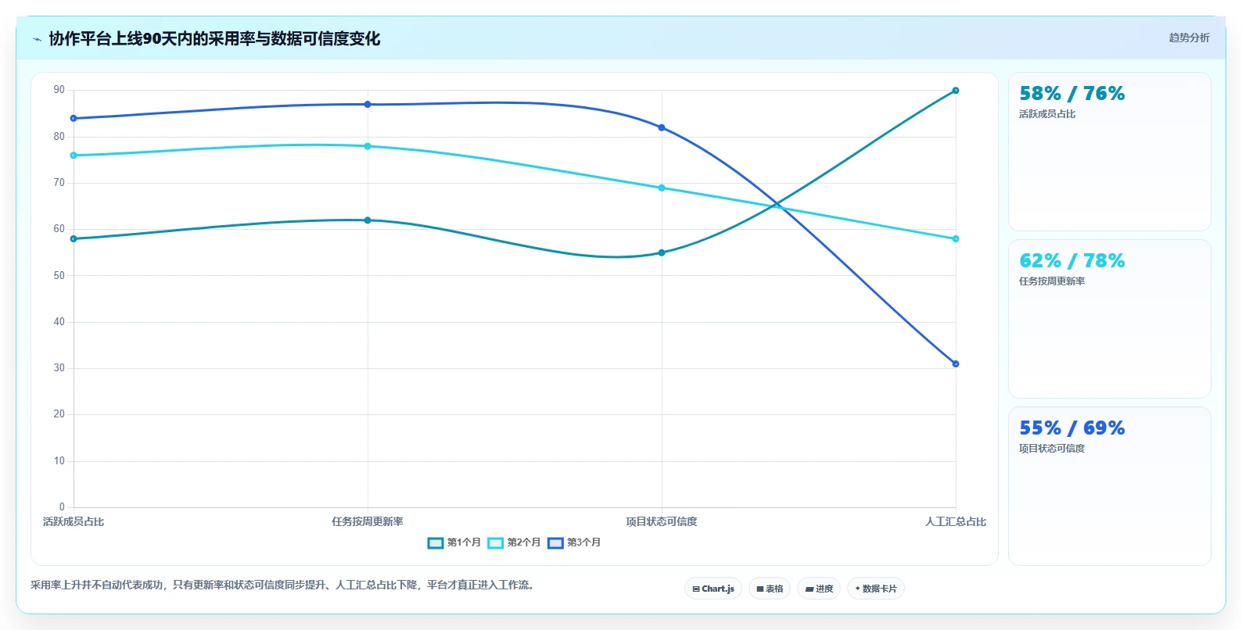The width and height of the screenshot is (1242, 630).
Task: Select the 第2个月 point at 活跃成员占比 (76)
Action: pos(74,156)
